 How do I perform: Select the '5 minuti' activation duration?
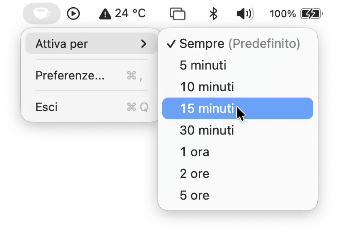pos(203,65)
